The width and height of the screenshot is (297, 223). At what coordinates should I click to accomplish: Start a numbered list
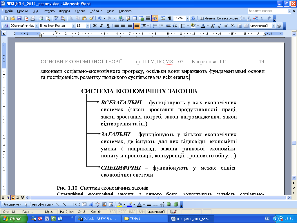(155, 26)
